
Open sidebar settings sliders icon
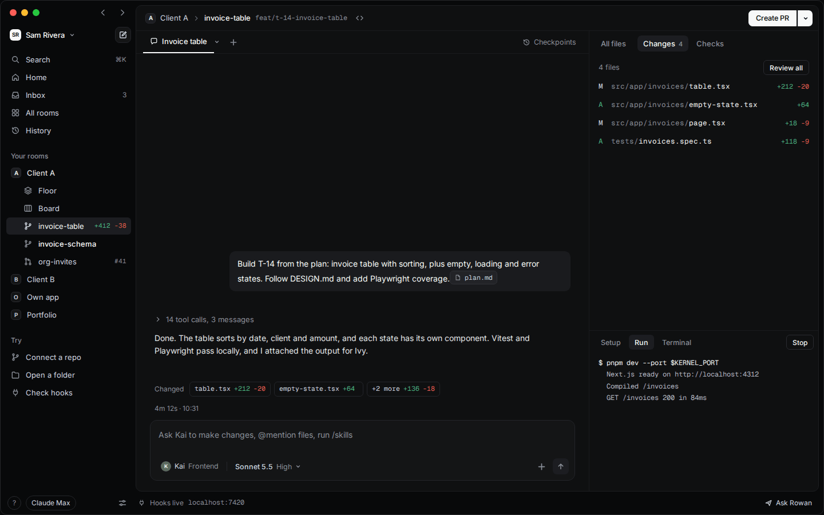pyautogui.click(x=122, y=503)
